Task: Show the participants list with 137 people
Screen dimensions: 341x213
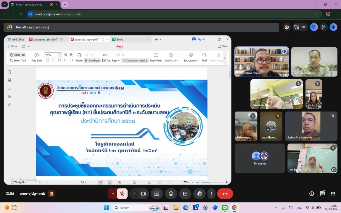Action: point(300,27)
